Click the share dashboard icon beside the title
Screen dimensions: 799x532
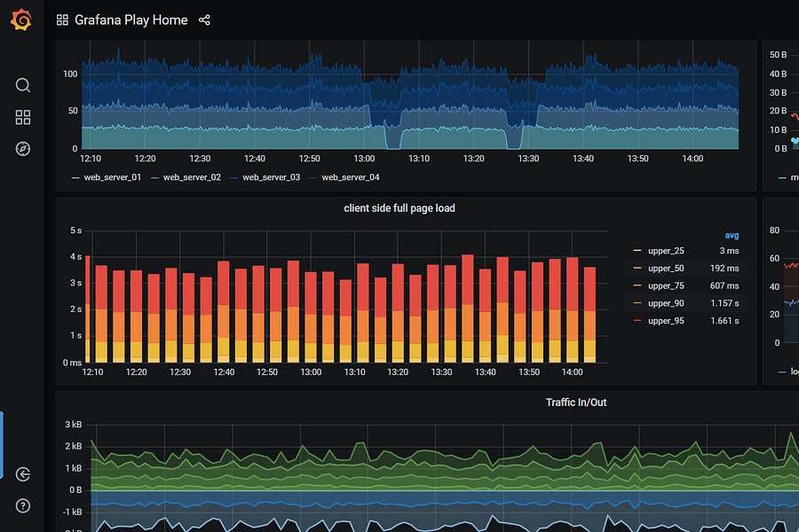pyautogui.click(x=204, y=20)
